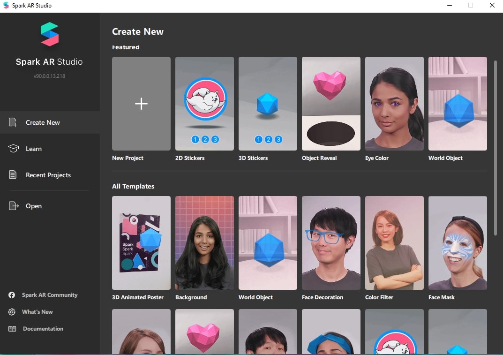
Task: Click the New Project label text
Action: (128, 158)
